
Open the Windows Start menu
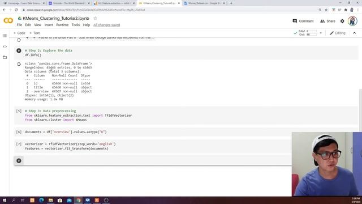(4, 200)
